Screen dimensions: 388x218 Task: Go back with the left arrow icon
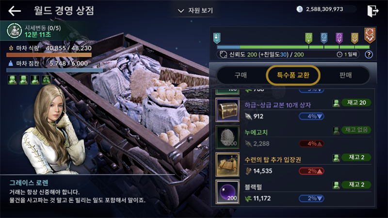[15, 11]
